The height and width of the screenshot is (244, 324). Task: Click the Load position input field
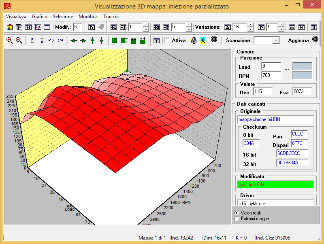click(x=271, y=66)
